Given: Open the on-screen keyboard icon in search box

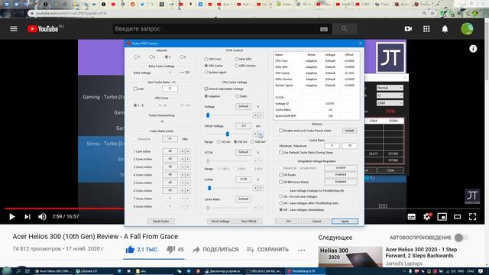Looking at the screenshot, I should pyautogui.click(x=324, y=29).
